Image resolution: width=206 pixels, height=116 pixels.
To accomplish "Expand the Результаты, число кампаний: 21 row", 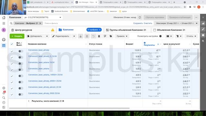I will click(29, 101).
